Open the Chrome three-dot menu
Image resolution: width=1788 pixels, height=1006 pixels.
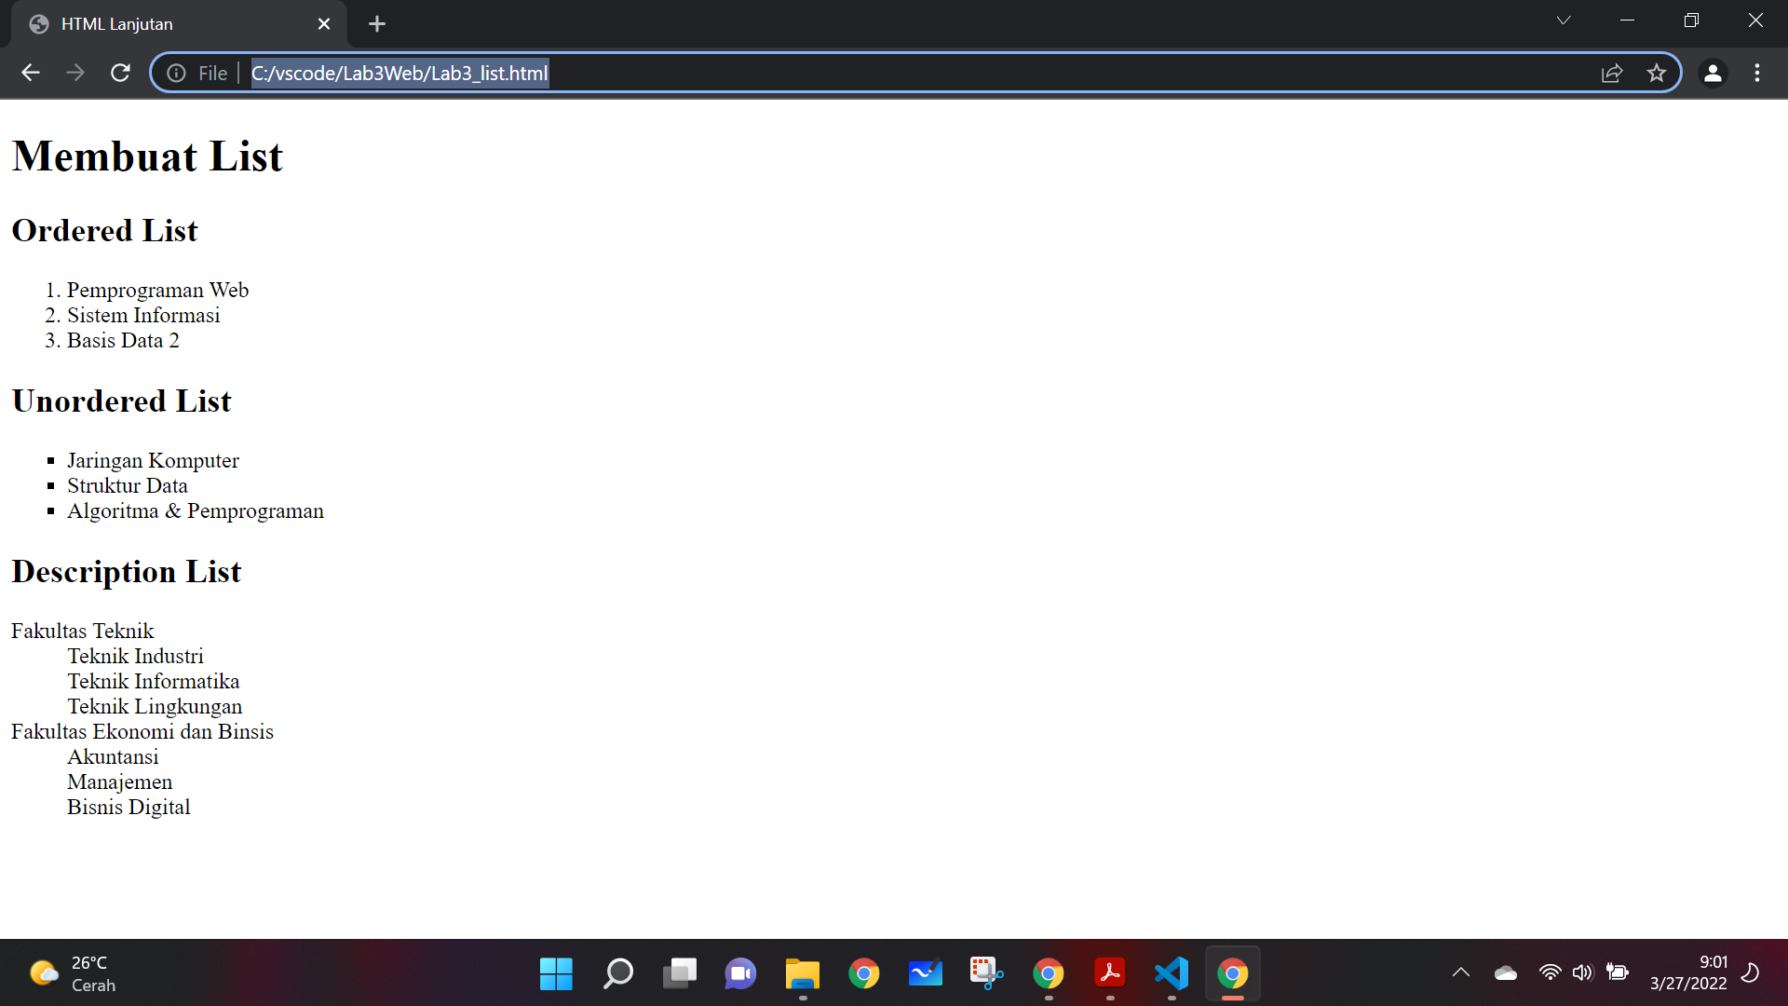1758,73
